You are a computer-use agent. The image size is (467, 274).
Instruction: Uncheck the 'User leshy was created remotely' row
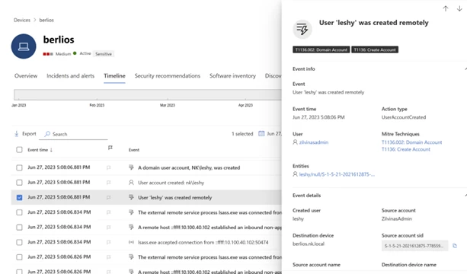pos(19,198)
